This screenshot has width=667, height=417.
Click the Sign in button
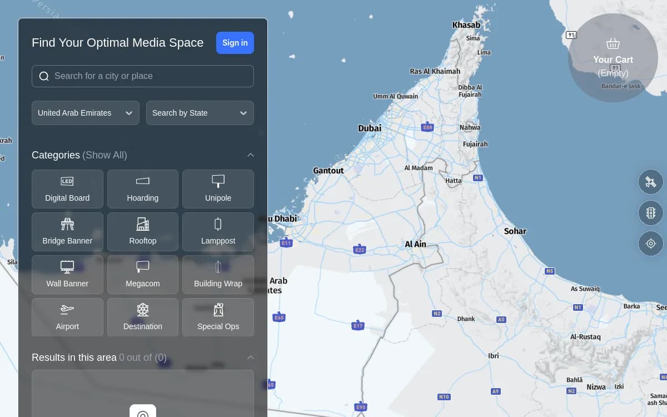pyautogui.click(x=235, y=43)
